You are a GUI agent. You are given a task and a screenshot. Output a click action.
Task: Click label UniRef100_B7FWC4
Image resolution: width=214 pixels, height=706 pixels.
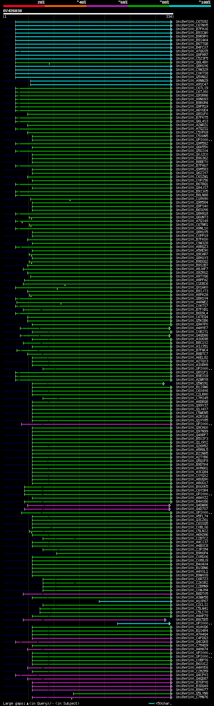[x=192, y=350]
